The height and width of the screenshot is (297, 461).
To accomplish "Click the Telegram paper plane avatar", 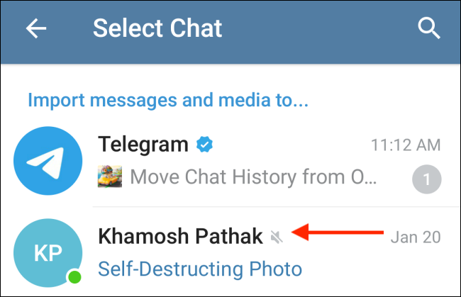I will coord(48,161).
